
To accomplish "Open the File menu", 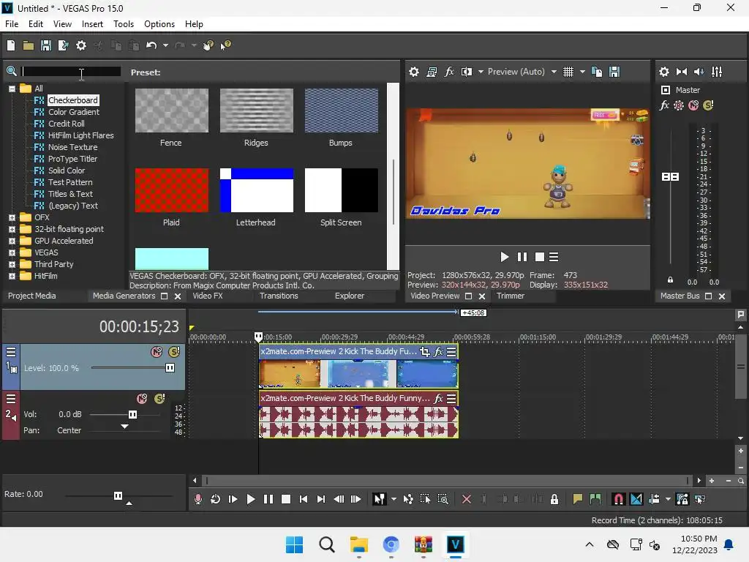I will click(12, 24).
